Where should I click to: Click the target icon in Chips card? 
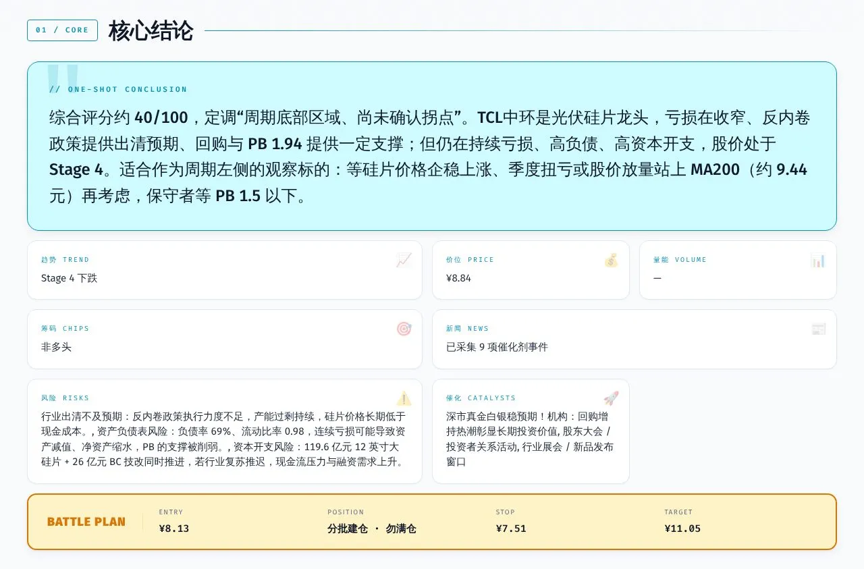point(404,329)
